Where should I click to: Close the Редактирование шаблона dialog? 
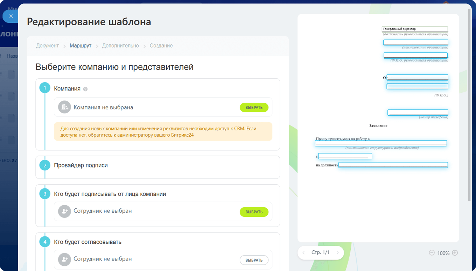click(x=11, y=16)
